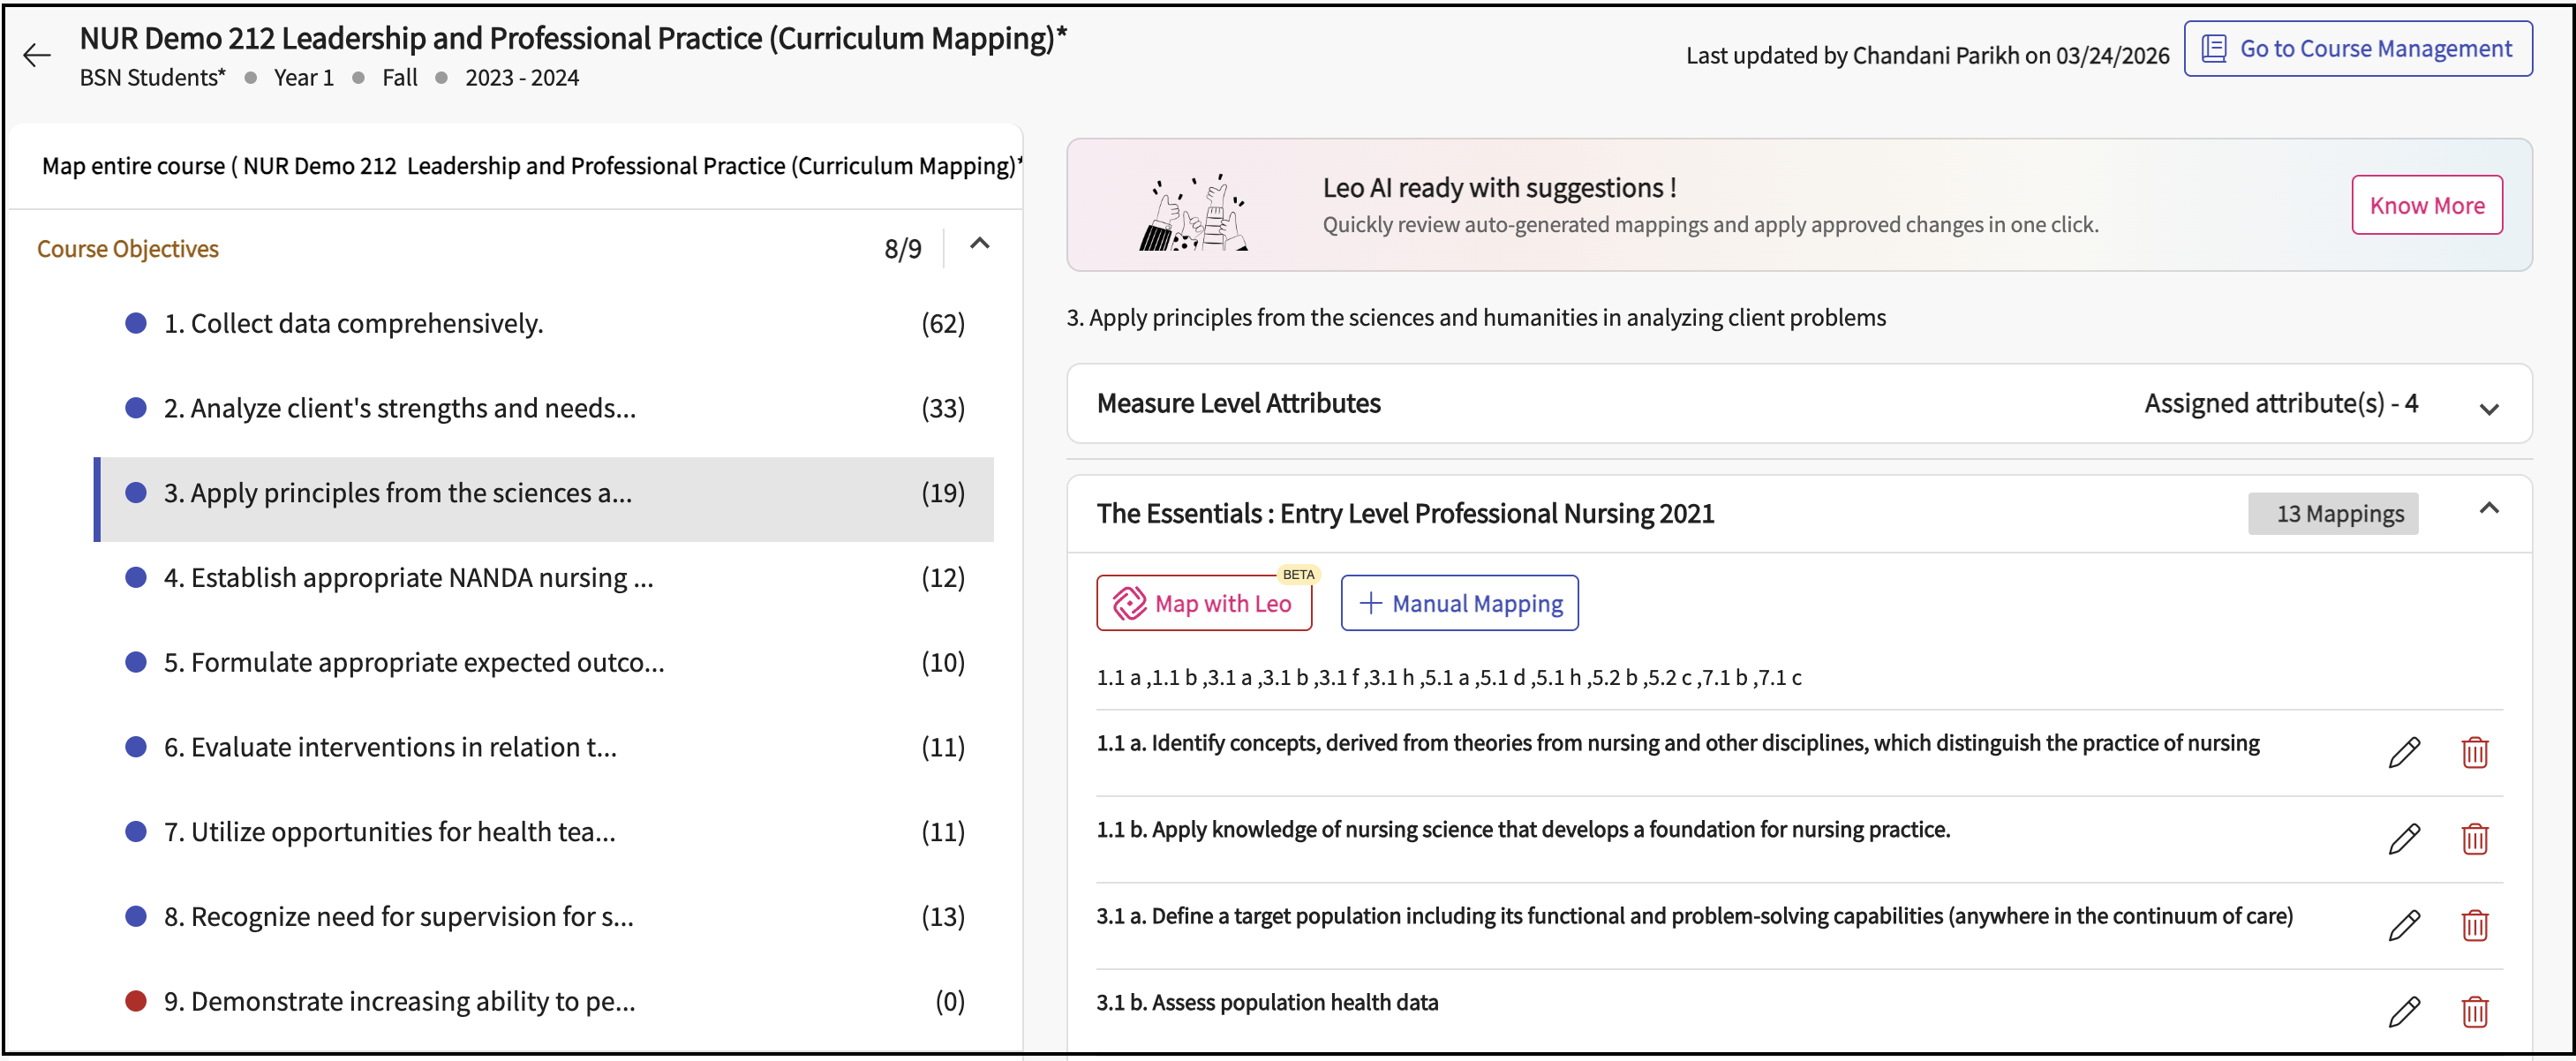Edit the 3.1 a mapping with pencil icon
The width and height of the screenshot is (2576, 1061).
2404,924
